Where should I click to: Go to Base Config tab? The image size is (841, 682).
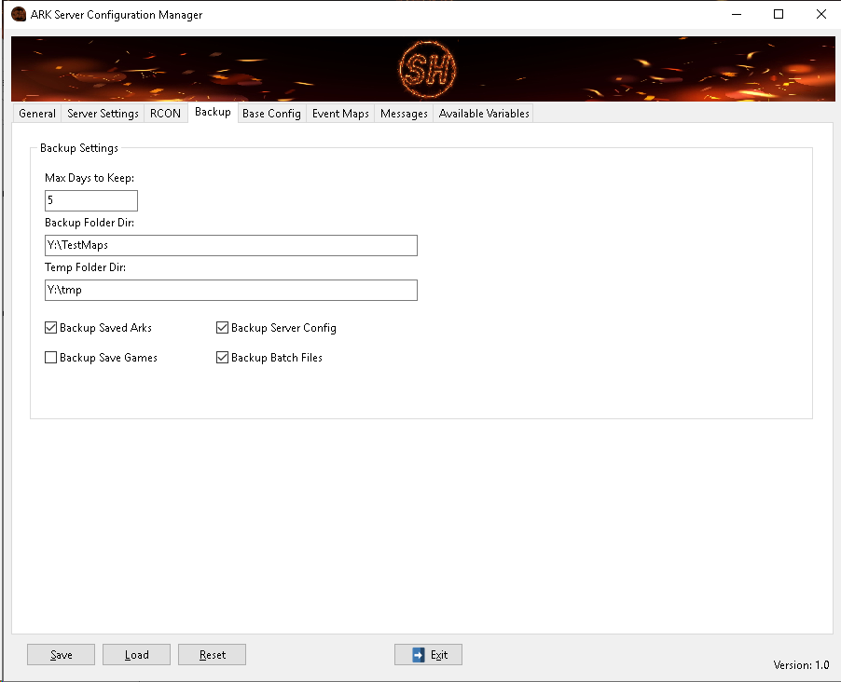(271, 114)
